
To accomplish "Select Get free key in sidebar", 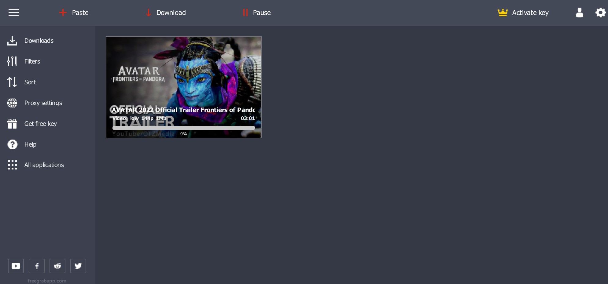I will (x=41, y=124).
